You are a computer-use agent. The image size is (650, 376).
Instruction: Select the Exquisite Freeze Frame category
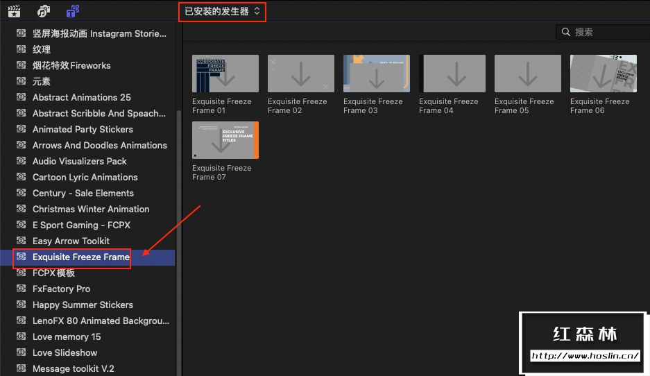pos(87,257)
